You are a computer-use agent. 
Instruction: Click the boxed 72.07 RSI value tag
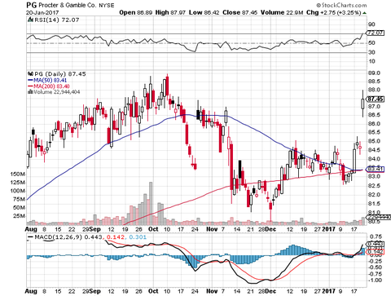point(375,33)
